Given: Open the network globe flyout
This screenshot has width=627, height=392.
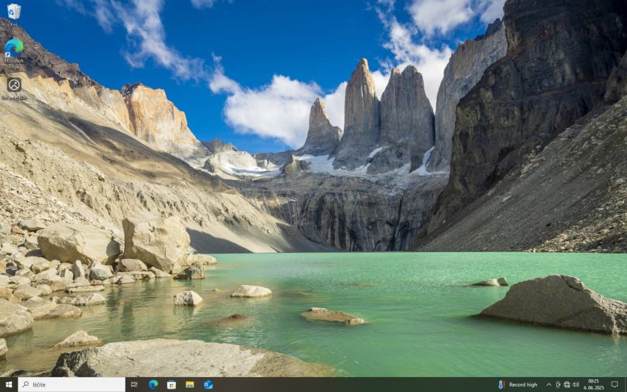Looking at the screenshot, I should pos(567,385).
